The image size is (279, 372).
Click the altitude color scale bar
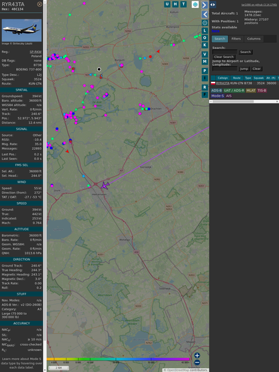pos(118,359)
